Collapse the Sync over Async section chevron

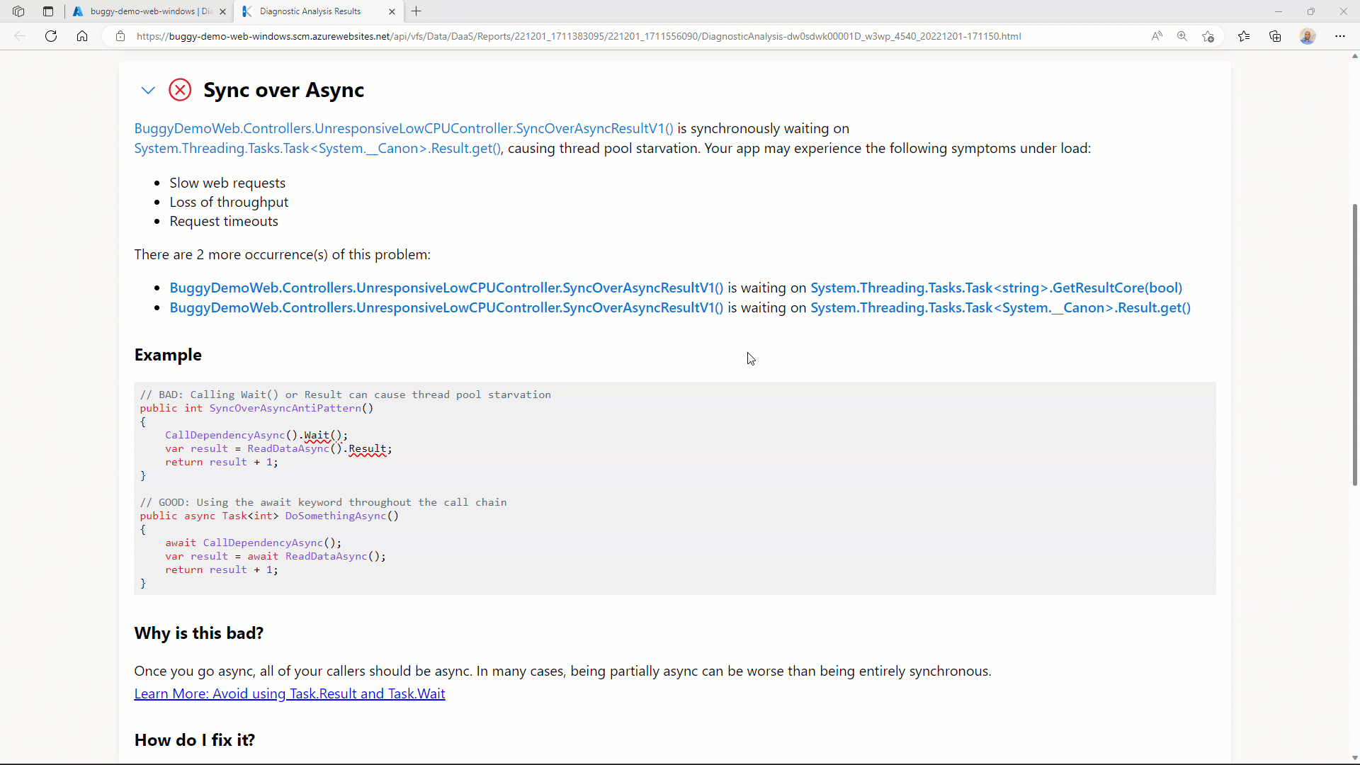148,90
